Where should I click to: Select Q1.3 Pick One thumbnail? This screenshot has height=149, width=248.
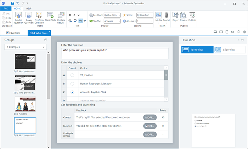point(25,104)
